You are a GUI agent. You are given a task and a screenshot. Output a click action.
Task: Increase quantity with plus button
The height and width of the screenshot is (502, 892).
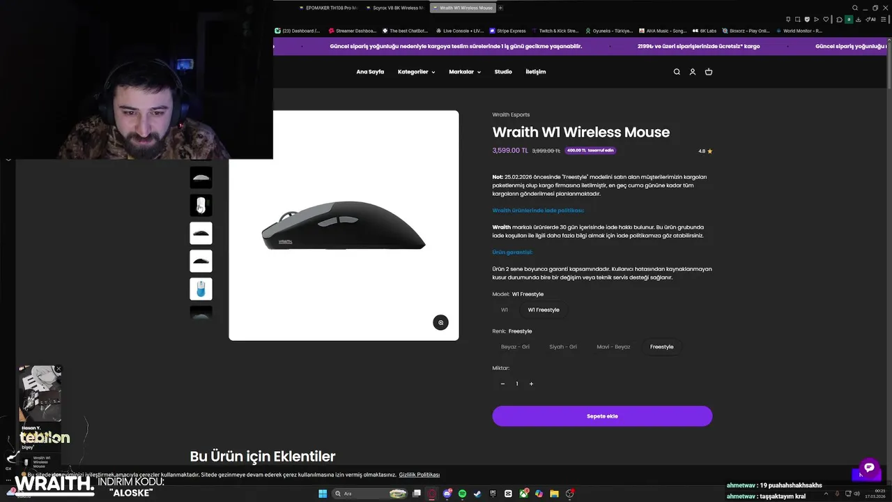[x=531, y=383]
